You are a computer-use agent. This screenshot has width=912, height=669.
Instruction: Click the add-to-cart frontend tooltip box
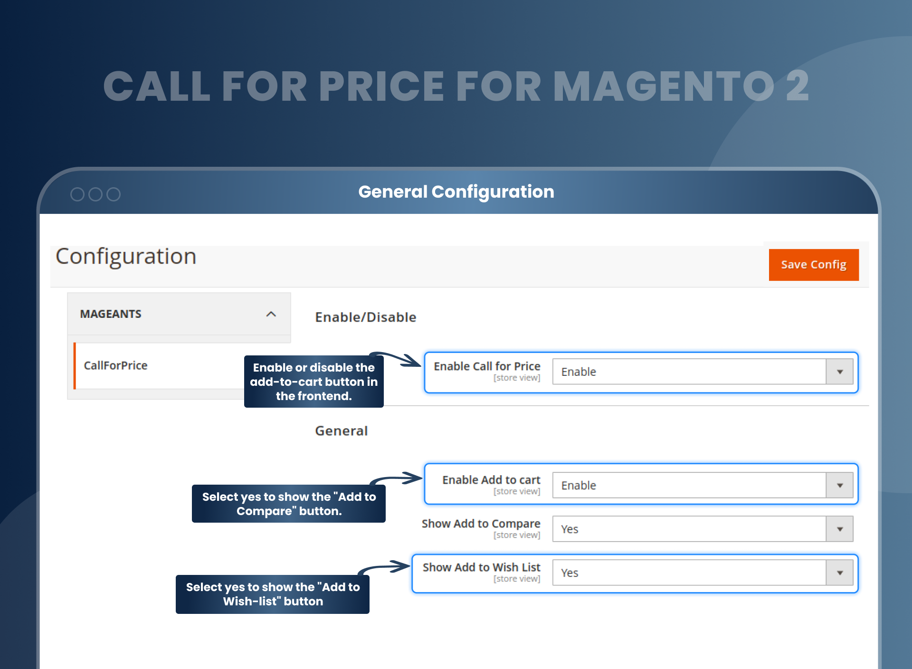click(x=313, y=382)
